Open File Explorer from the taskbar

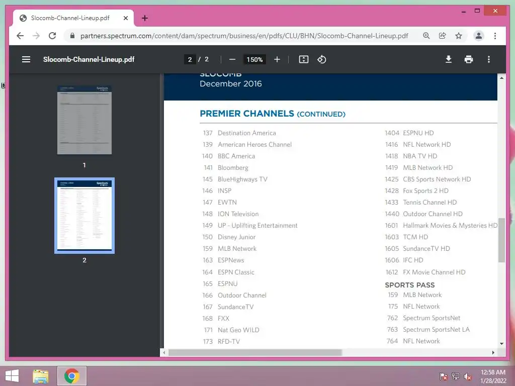(41, 376)
